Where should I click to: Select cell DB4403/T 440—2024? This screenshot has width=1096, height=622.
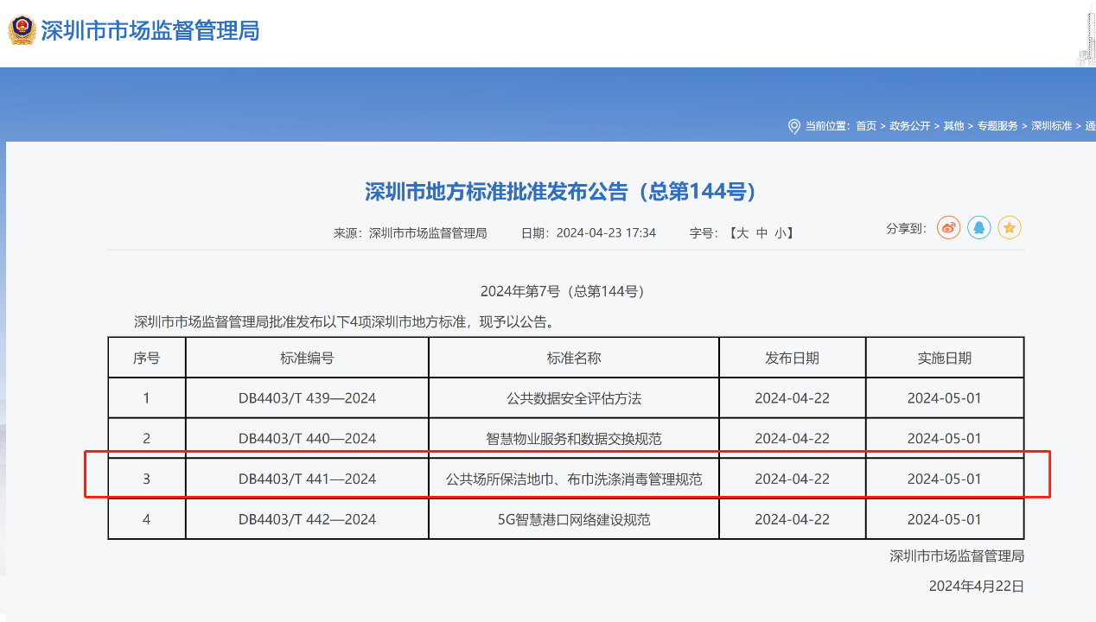307,438
